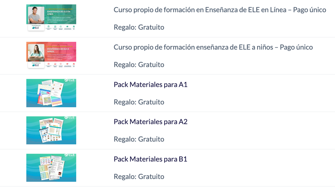The image size is (335, 187).
Task: Select the 'Pack Materiales para A1' title
Action: click(x=150, y=84)
